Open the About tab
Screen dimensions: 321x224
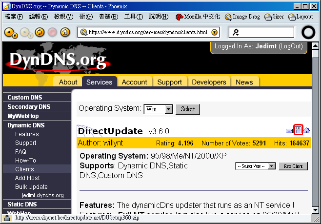68,82
